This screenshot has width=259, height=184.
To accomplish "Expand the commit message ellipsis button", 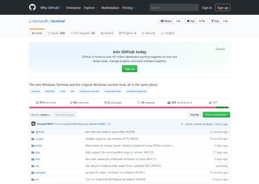I will pos(109,124).
